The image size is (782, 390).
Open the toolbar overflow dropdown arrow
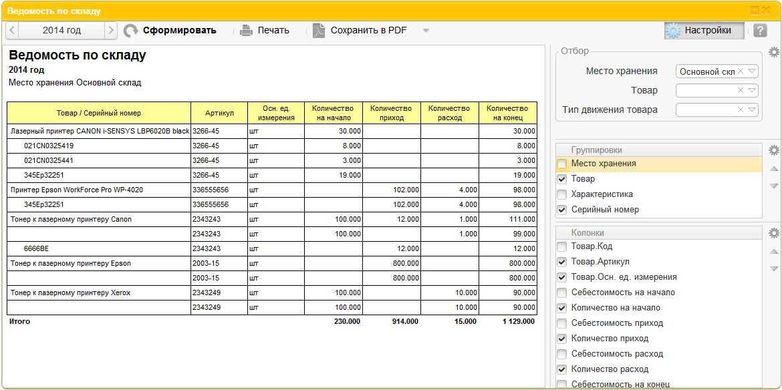[x=426, y=31]
